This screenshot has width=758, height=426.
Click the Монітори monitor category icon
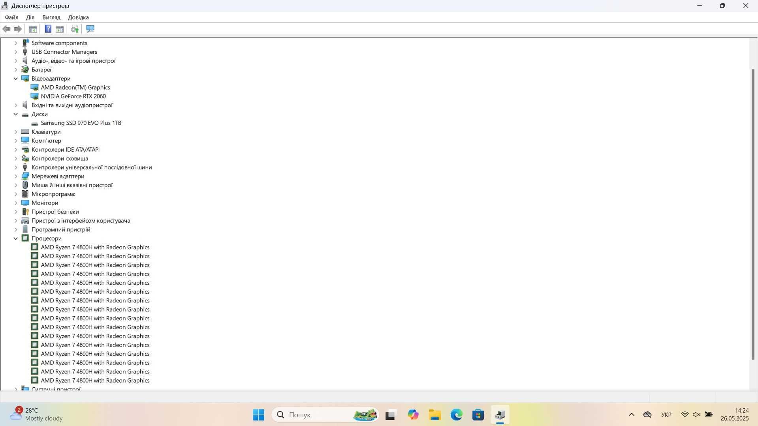coord(25,203)
